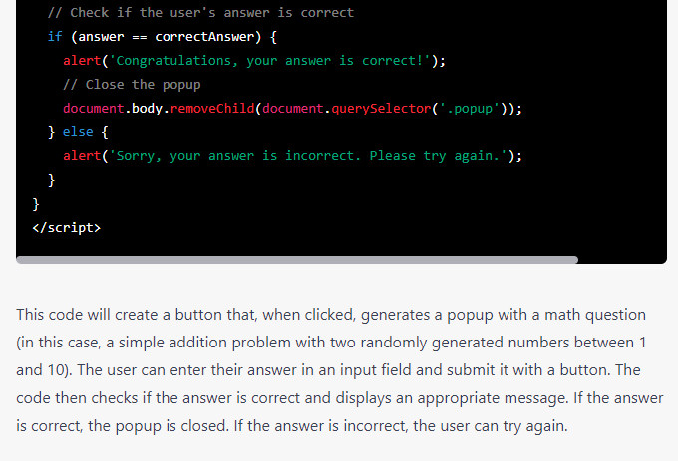Click the alert call before 'Sorry'
The image size is (678, 461).
pos(82,156)
